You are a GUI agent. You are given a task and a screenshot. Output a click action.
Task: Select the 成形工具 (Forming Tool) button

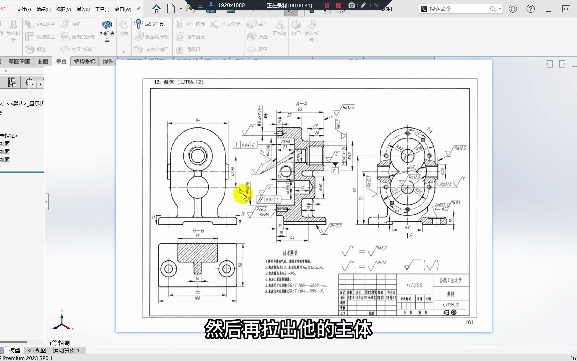149,24
